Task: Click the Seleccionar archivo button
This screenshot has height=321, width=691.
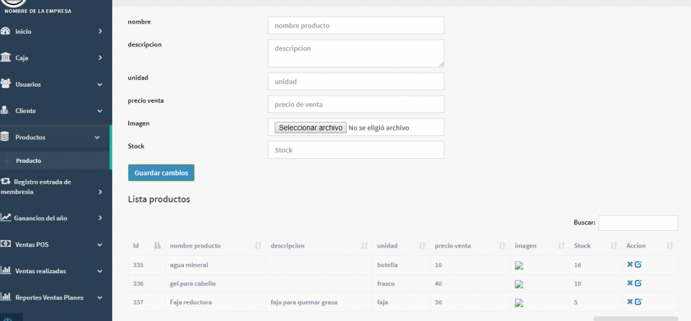Action: (x=310, y=127)
